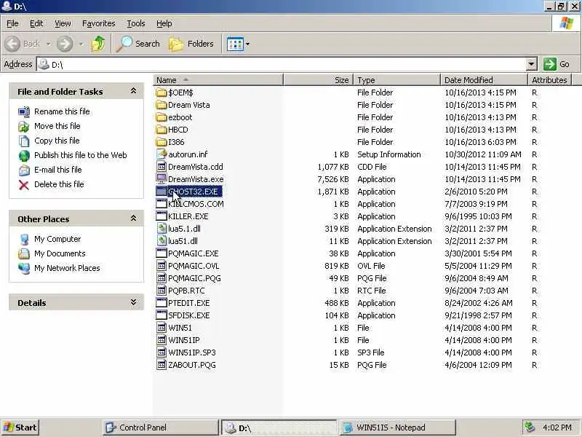The width and height of the screenshot is (582, 437).
Task: Switch to WIN51IS - Notepad taskbar button
Action: [x=397, y=428]
